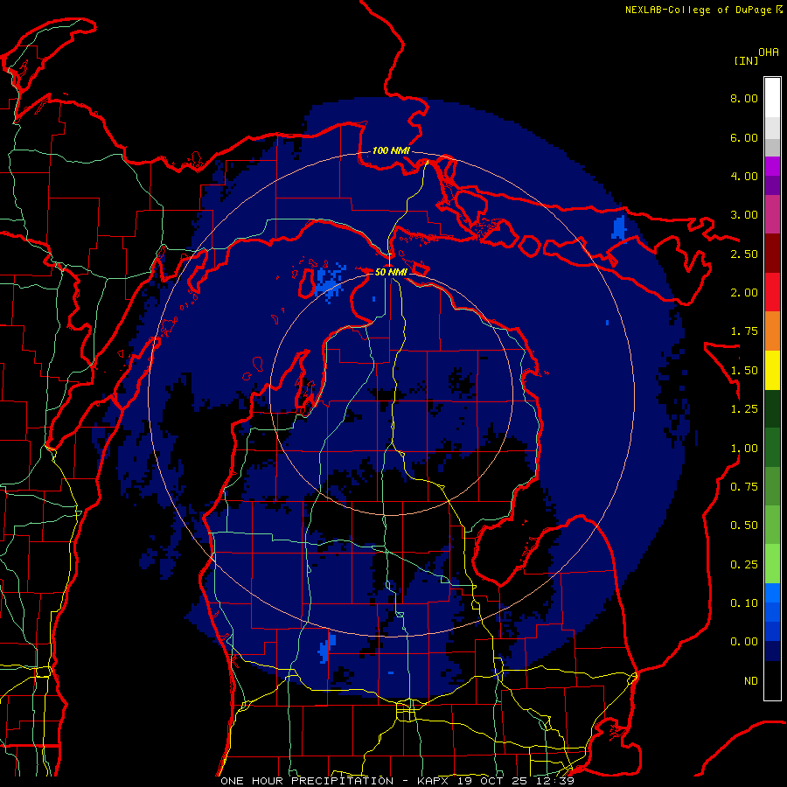Select the 2.50 legend value

744,254
